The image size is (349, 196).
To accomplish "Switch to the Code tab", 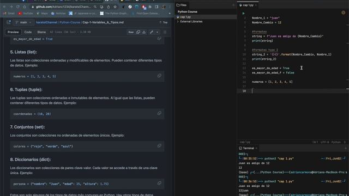I will click(x=28, y=32).
